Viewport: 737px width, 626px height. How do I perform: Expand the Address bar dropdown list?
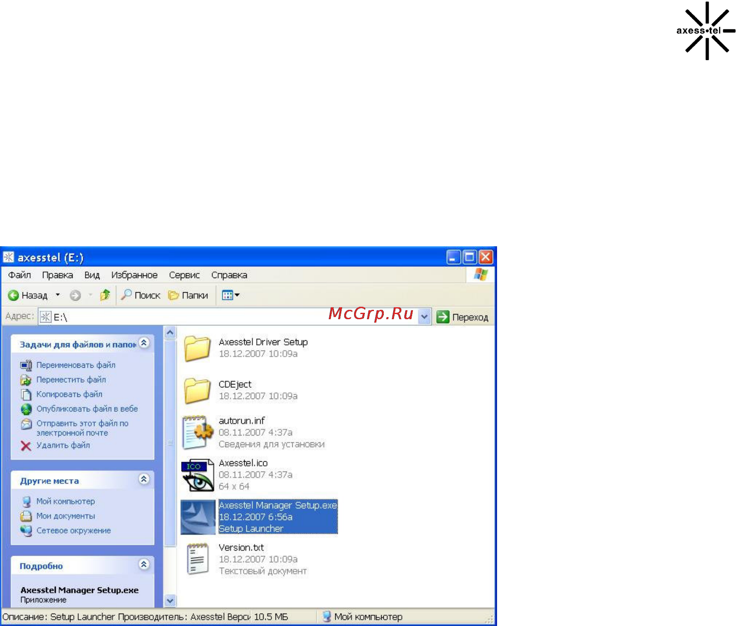coord(424,317)
